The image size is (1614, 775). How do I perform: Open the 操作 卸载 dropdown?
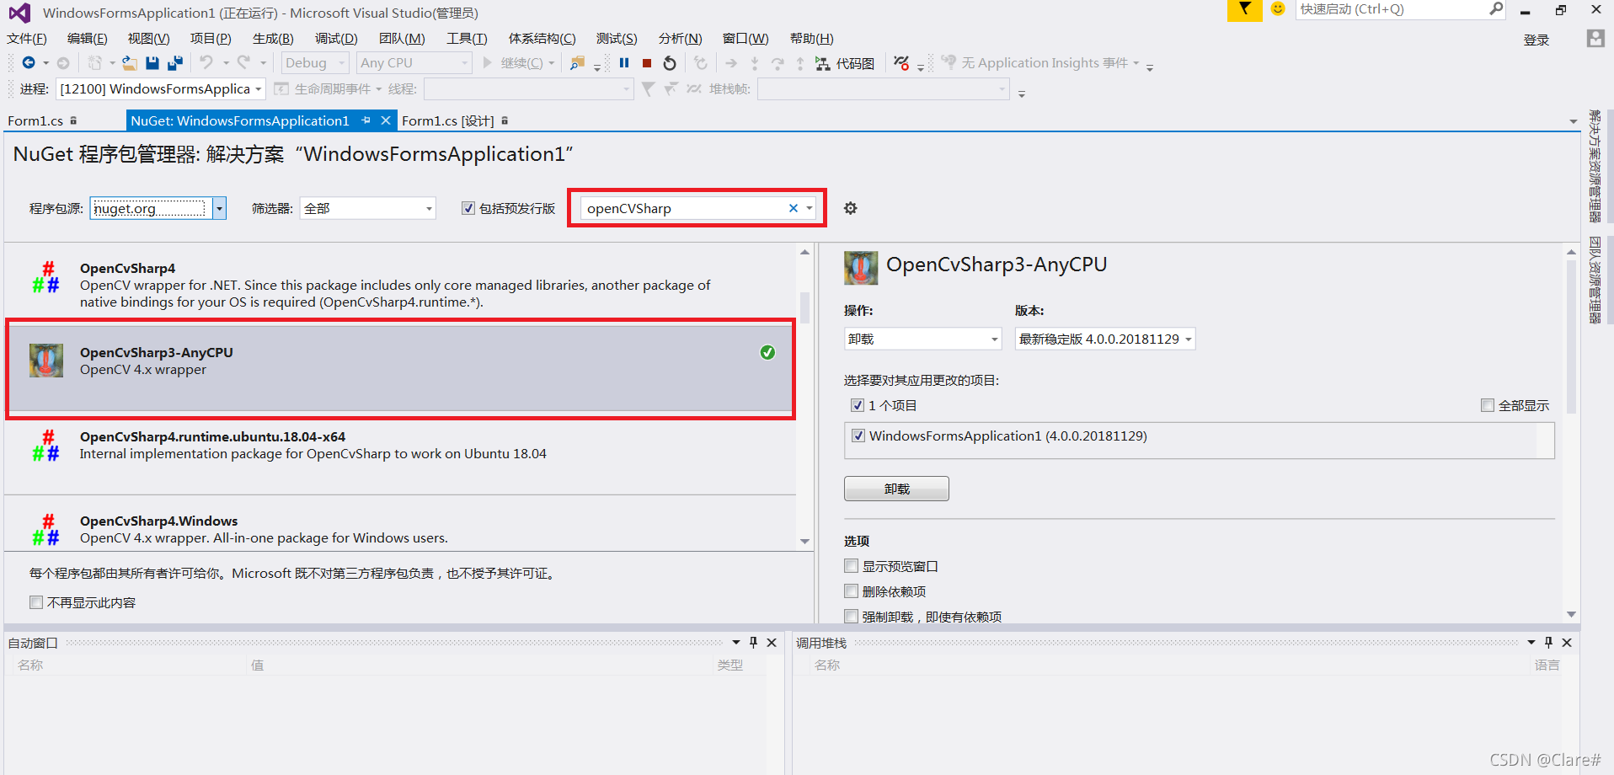click(994, 339)
